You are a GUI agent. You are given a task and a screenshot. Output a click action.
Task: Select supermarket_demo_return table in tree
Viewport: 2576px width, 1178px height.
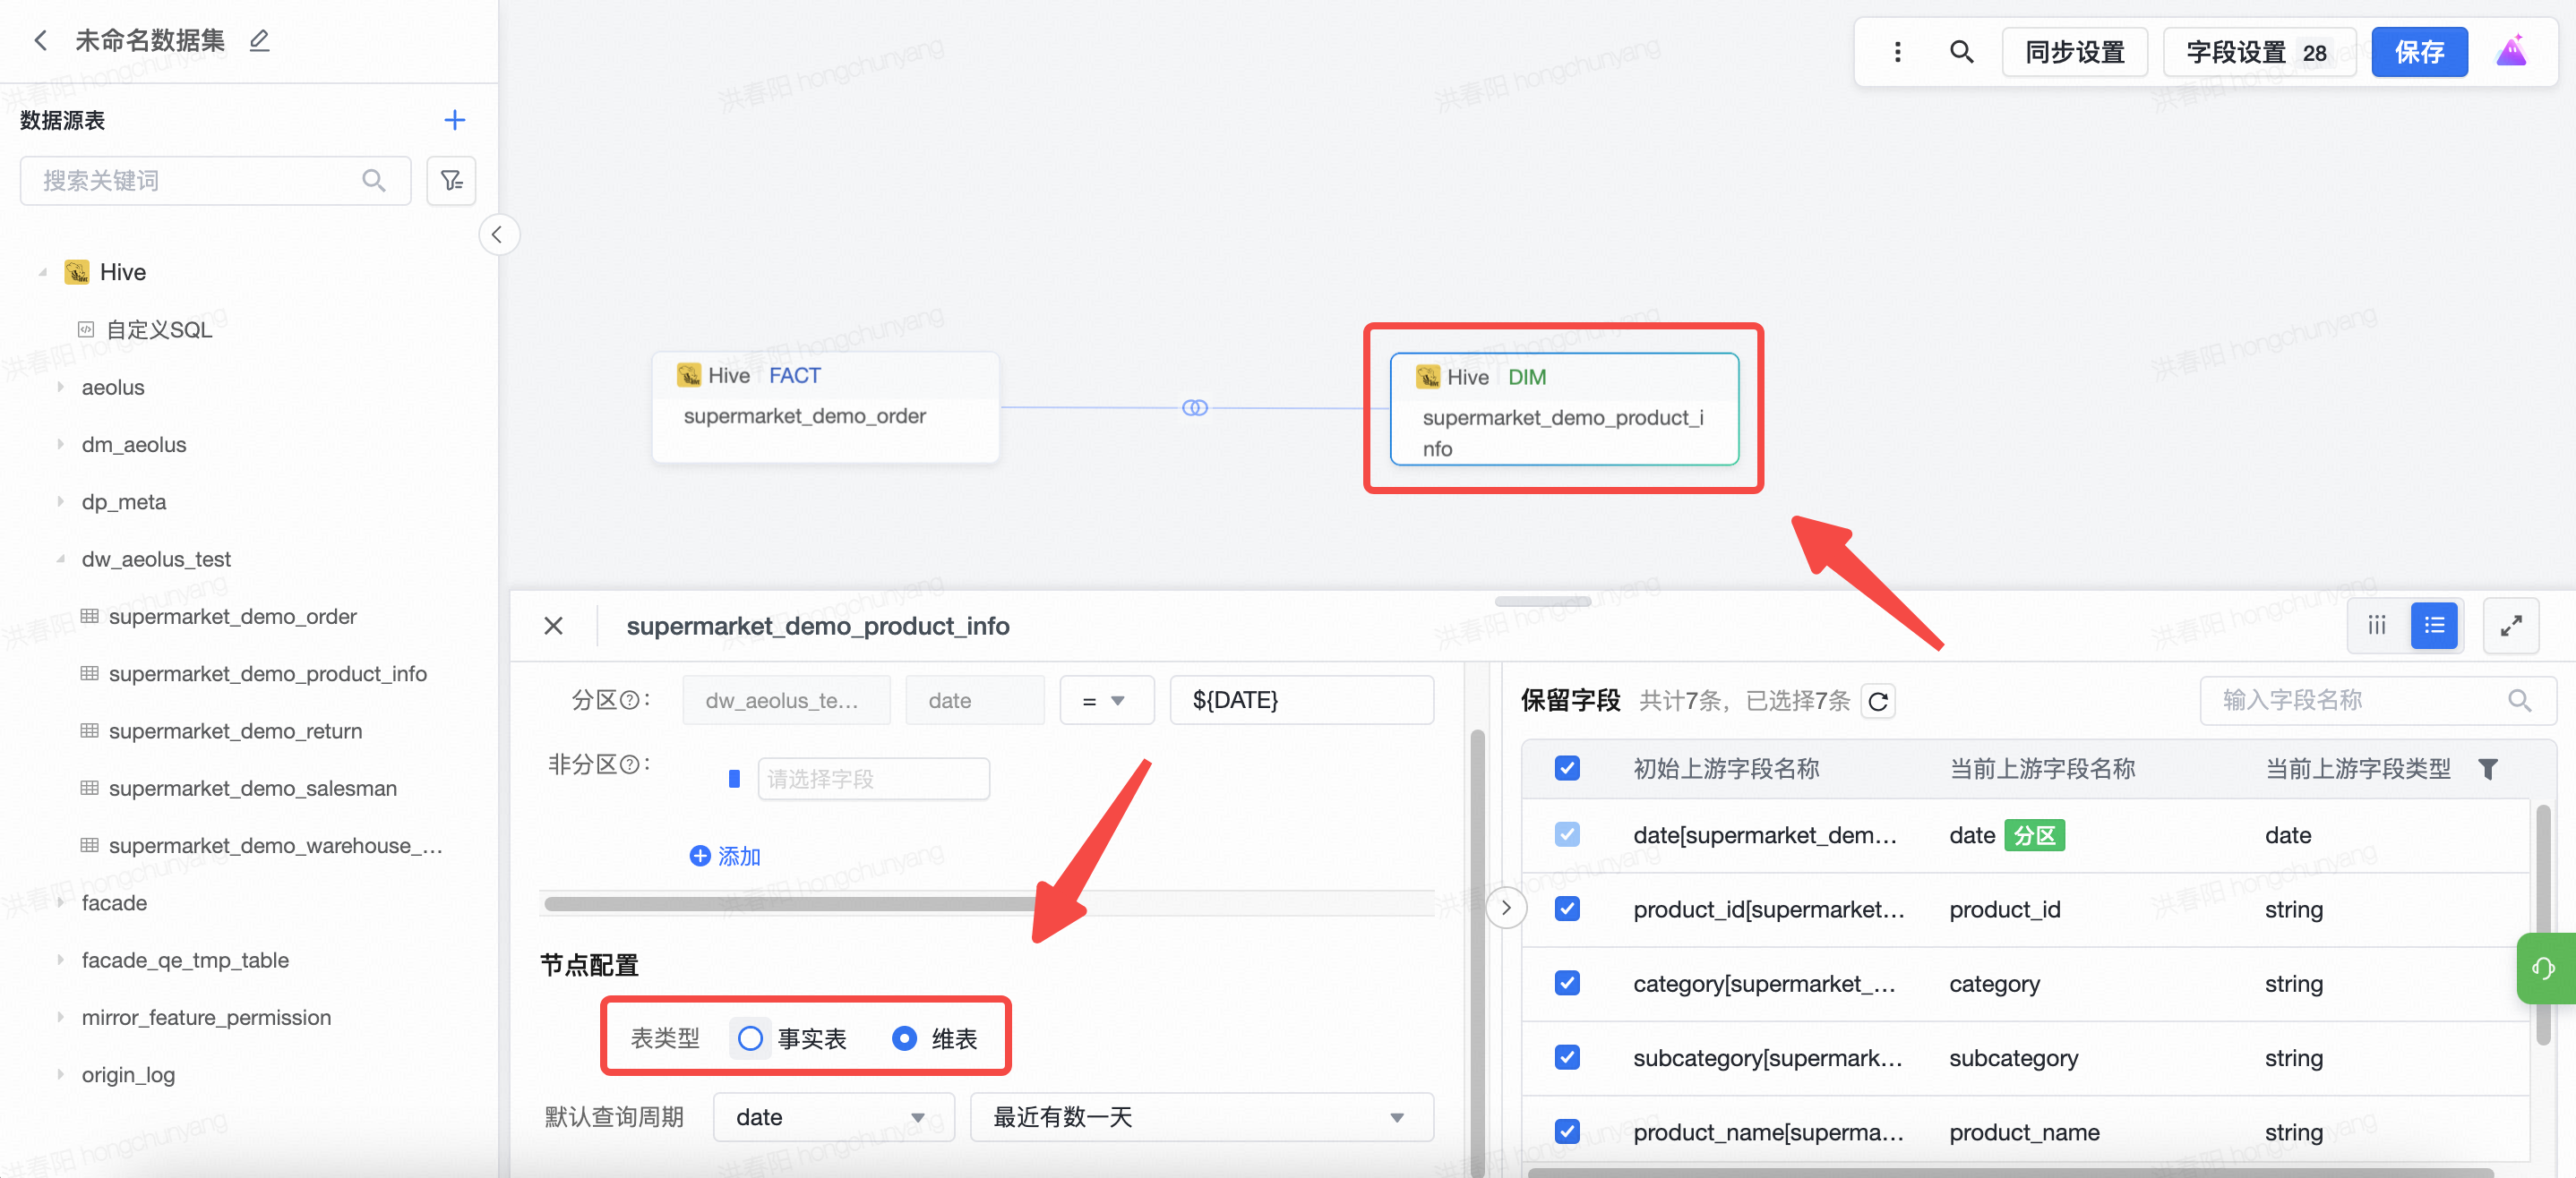(235, 730)
